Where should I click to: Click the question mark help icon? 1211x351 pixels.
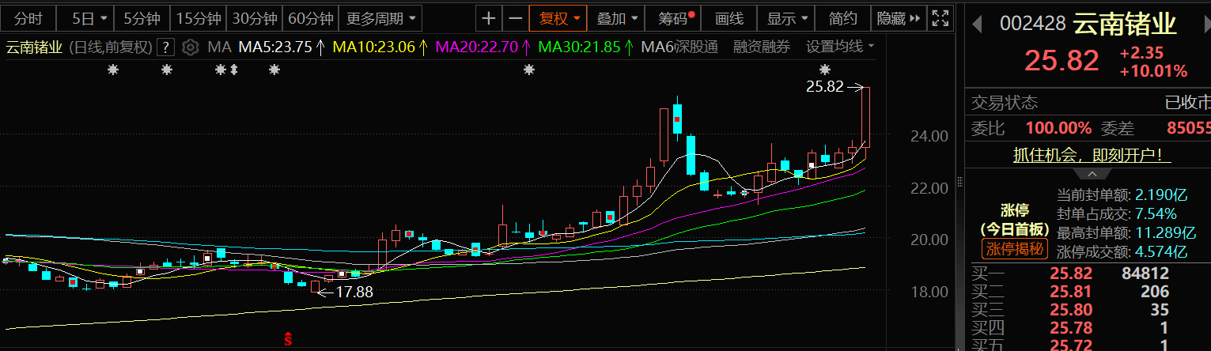pos(165,47)
